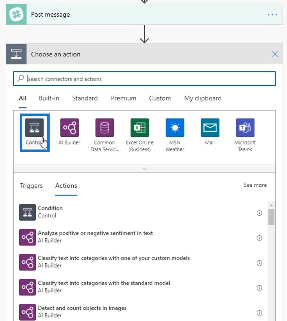
Task: Click the custom models classify action icon
Action: click(x=27, y=262)
